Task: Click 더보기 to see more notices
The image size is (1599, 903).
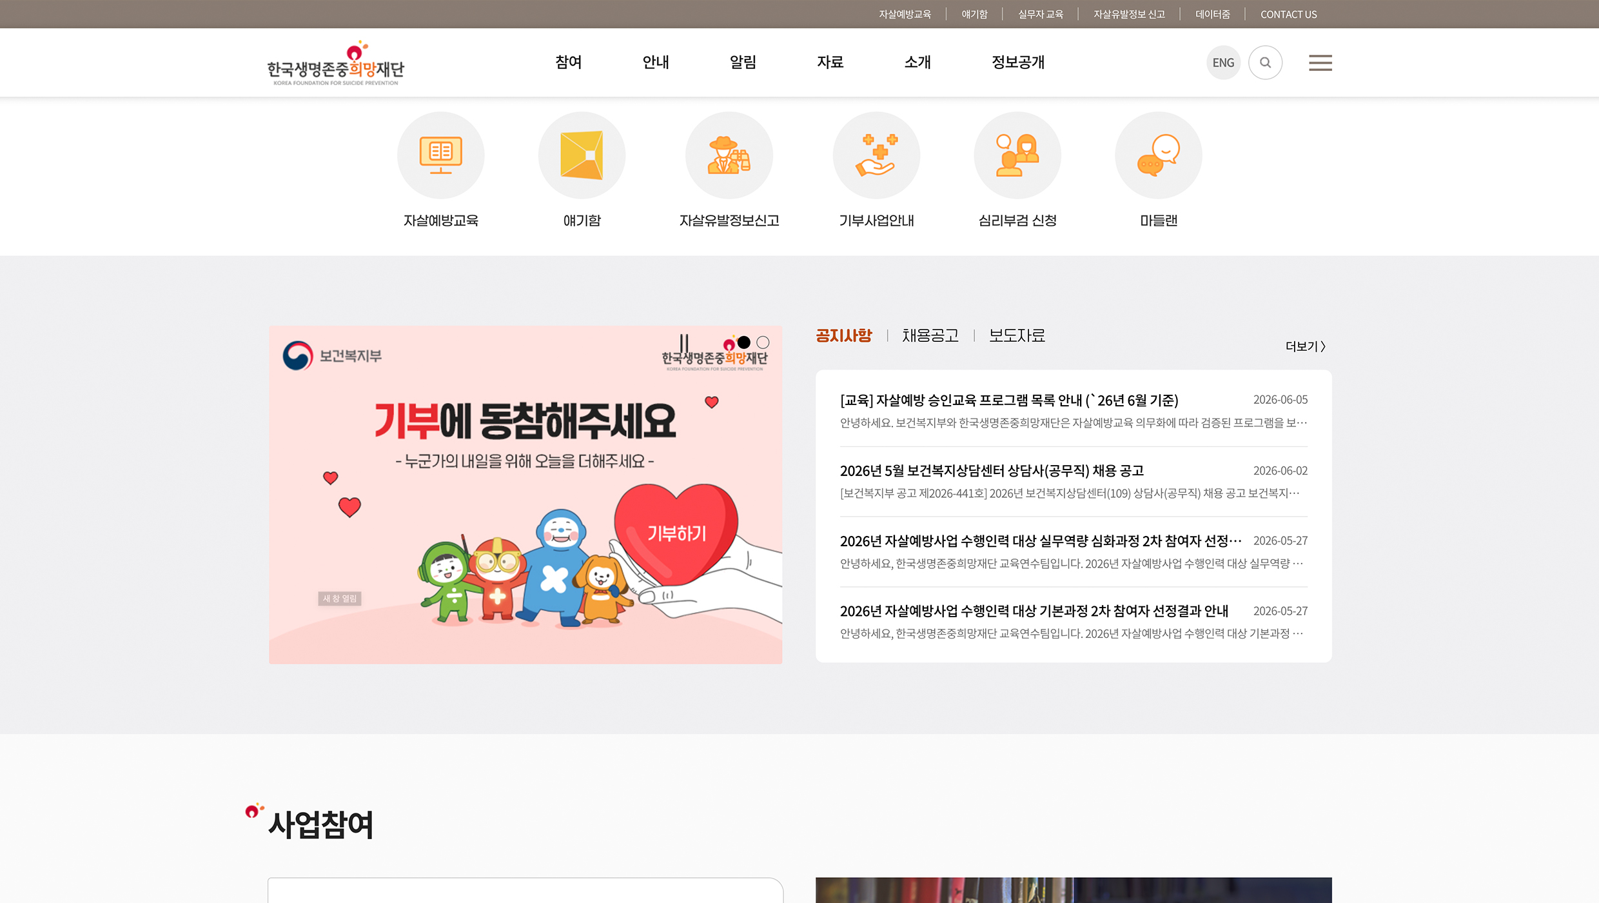Action: (x=1306, y=346)
